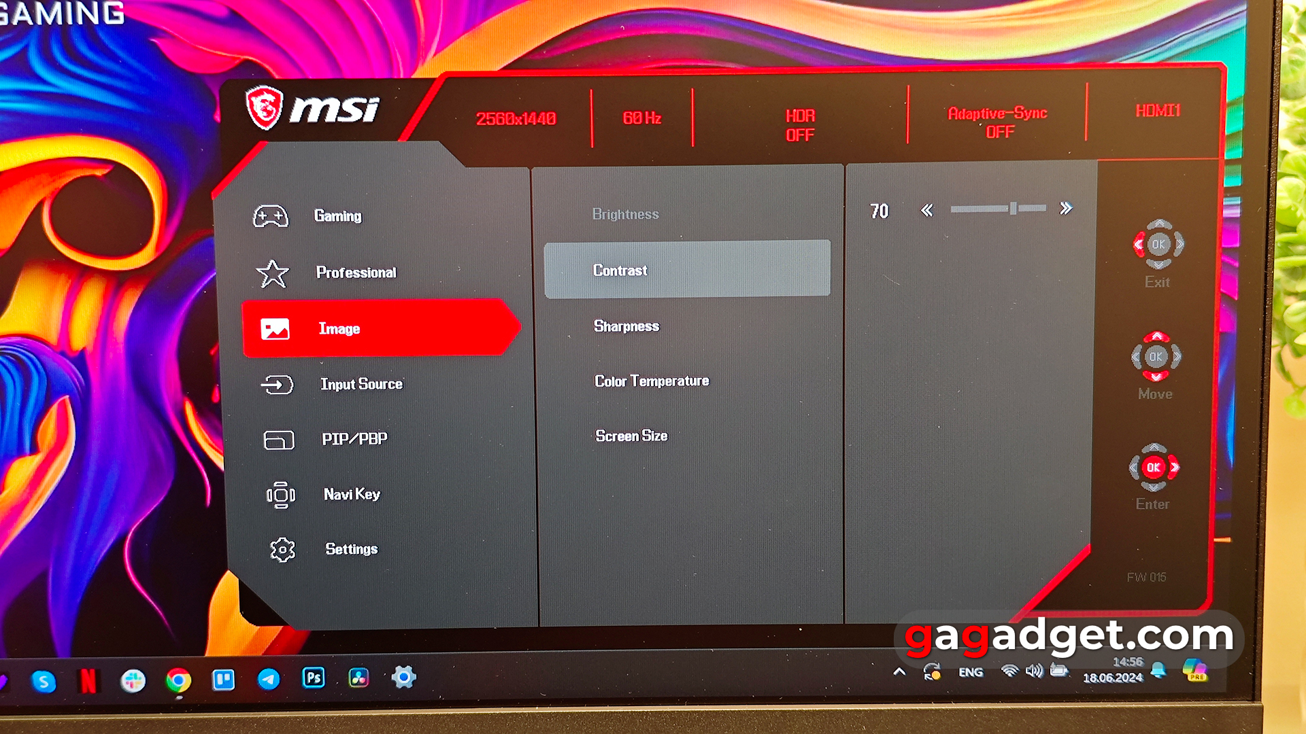The image size is (1306, 734).
Task: Click the HDMI1 input label
Action: [x=1158, y=110]
